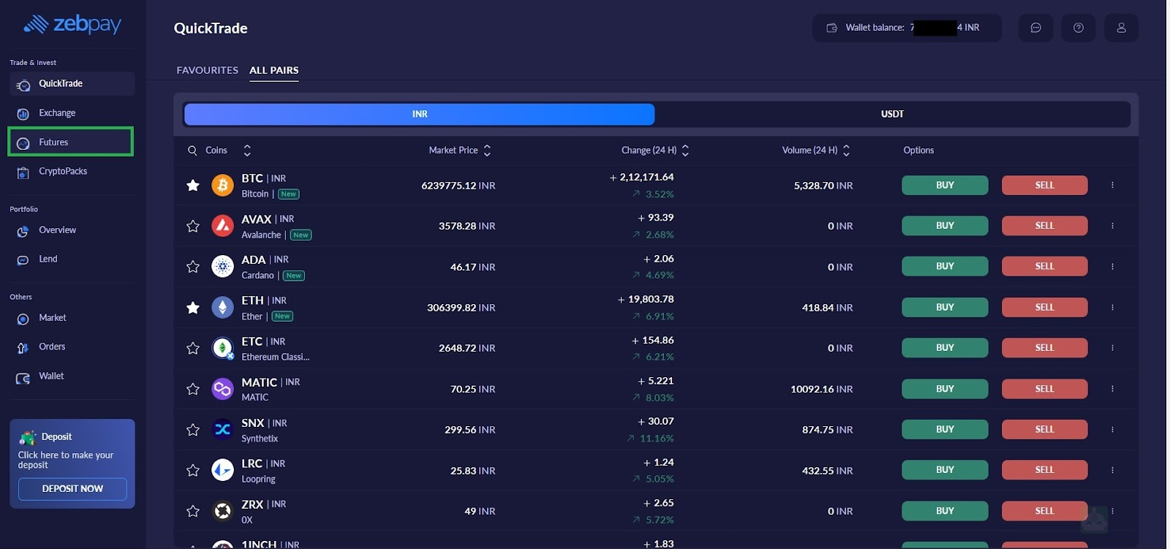This screenshot has width=1170, height=549.
Task: Click the Loopring coin logo
Action: (x=222, y=470)
